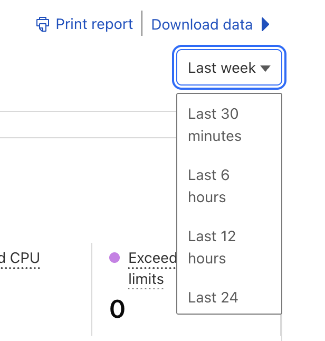Click the word "limits" under the purple legend
This screenshot has height=341, width=325.
146,279
